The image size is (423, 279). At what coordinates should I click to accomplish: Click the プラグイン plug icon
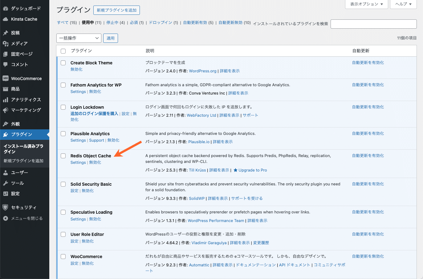point(6,134)
